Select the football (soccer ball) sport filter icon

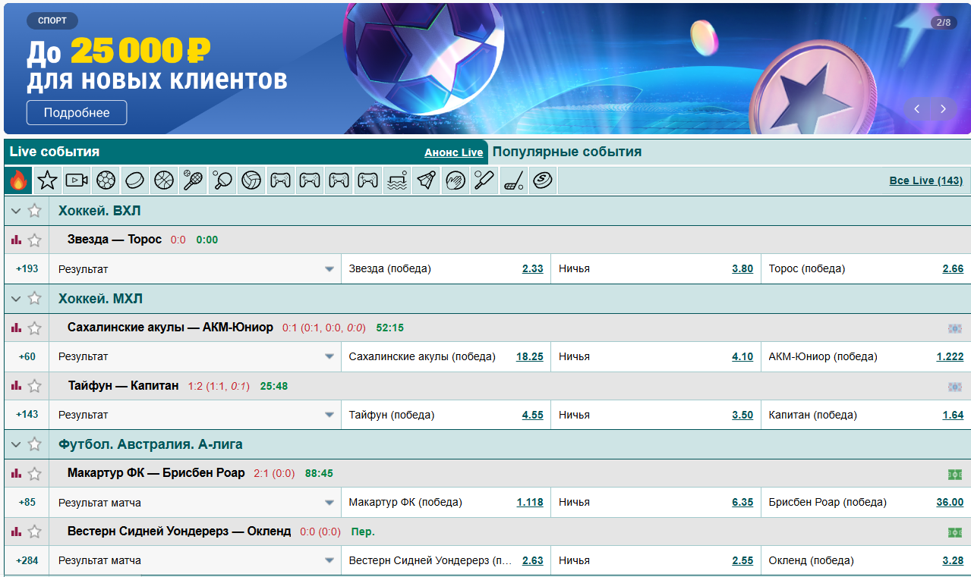coord(106,180)
